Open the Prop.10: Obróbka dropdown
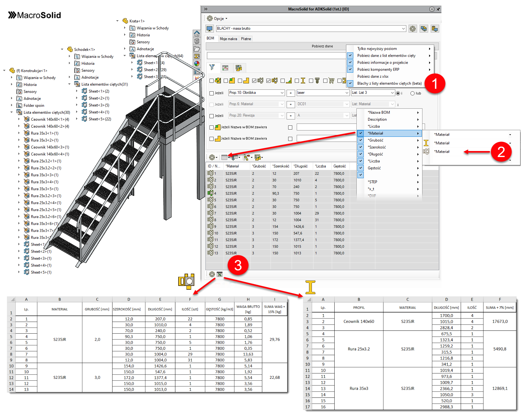The image size is (528, 418). click(x=282, y=93)
